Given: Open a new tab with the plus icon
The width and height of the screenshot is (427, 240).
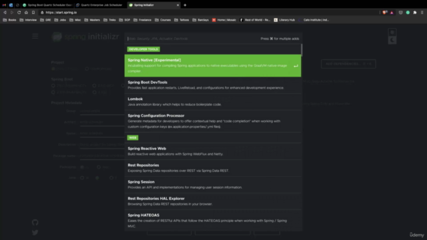Looking at the screenshot, I should [x=185, y=5].
